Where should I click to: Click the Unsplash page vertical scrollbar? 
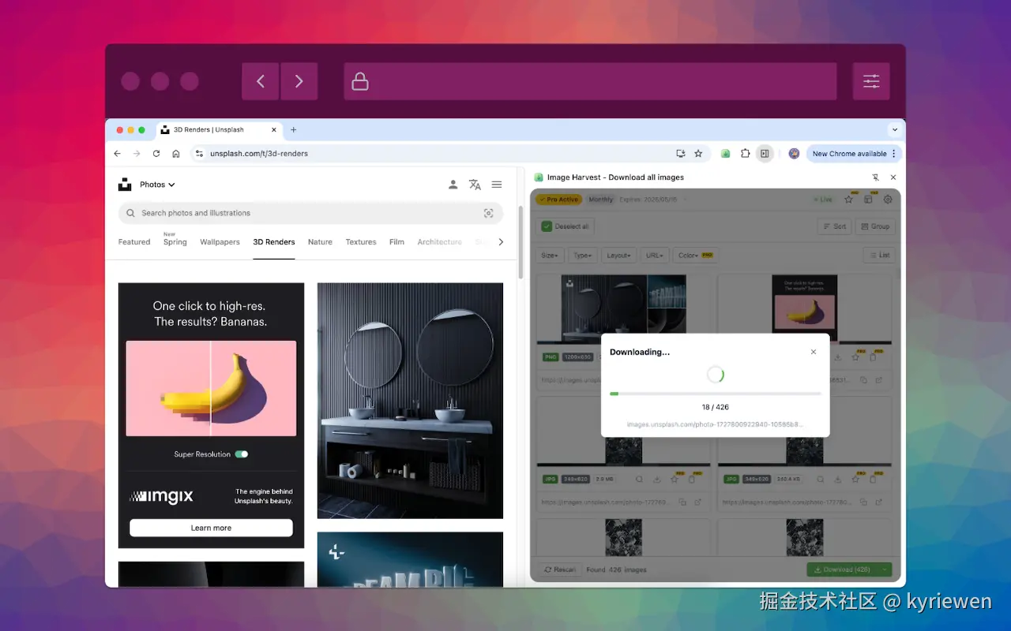coord(521,241)
